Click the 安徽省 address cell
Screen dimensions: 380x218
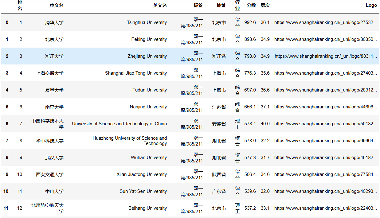coord(219,124)
